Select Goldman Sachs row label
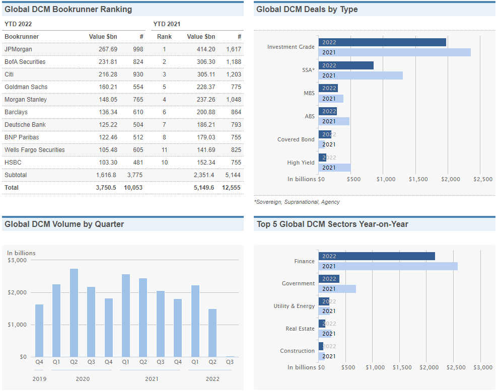The image size is (499, 392). (26, 87)
